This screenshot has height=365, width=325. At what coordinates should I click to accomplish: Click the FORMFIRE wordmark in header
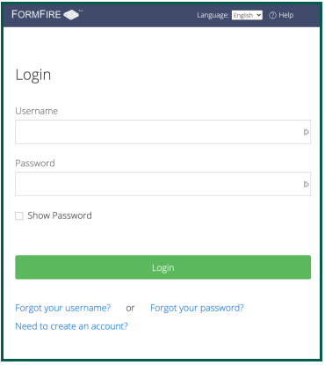pyautogui.click(x=36, y=14)
